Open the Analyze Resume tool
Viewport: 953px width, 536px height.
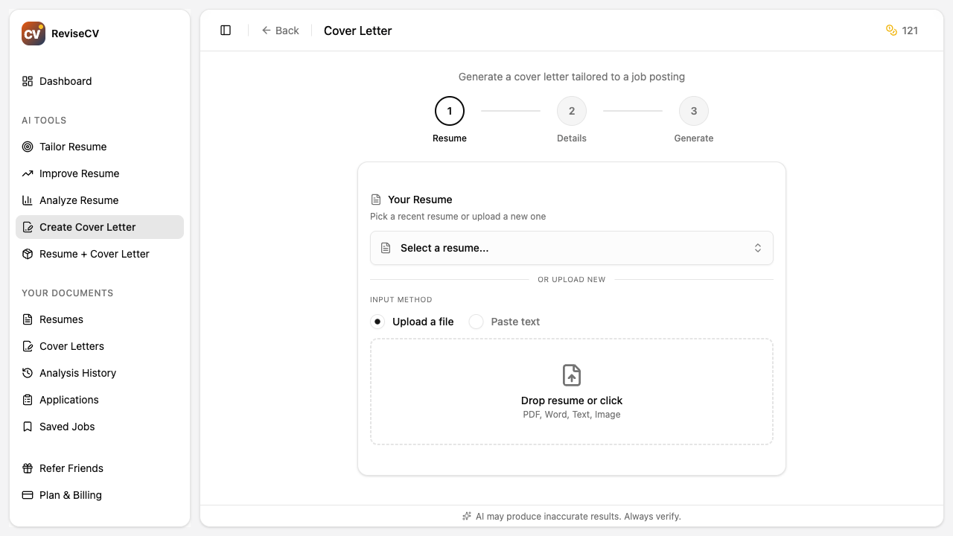pyautogui.click(x=78, y=200)
